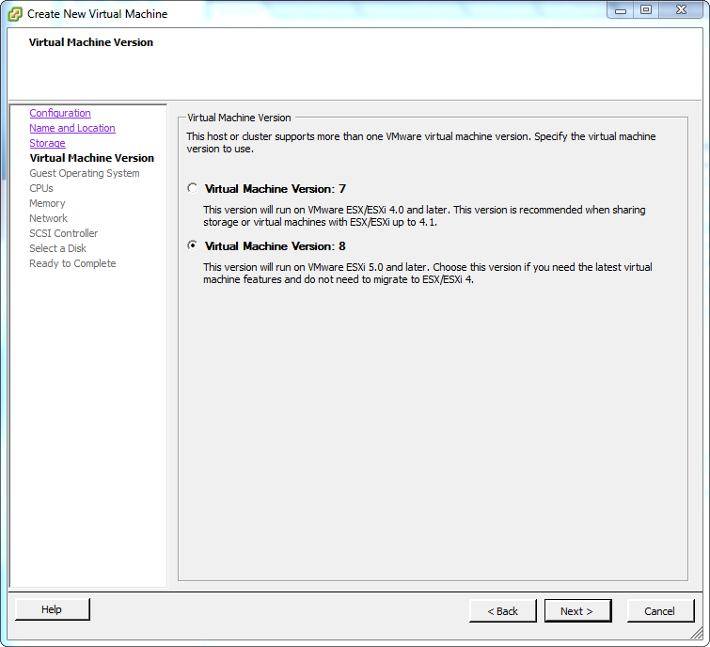The height and width of the screenshot is (647, 710).
Task: Click the Guest Operating System step
Action: pyautogui.click(x=85, y=173)
